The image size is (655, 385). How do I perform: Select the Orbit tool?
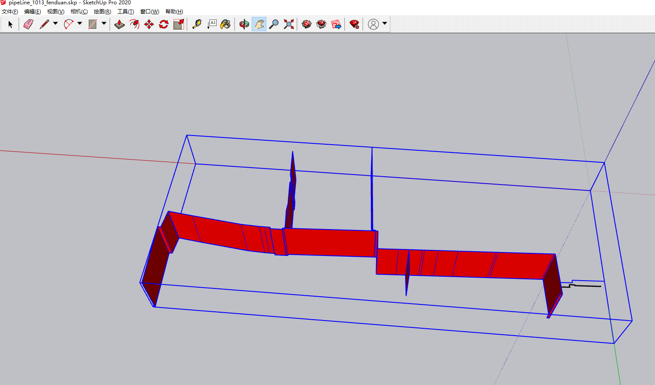pyautogui.click(x=244, y=24)
